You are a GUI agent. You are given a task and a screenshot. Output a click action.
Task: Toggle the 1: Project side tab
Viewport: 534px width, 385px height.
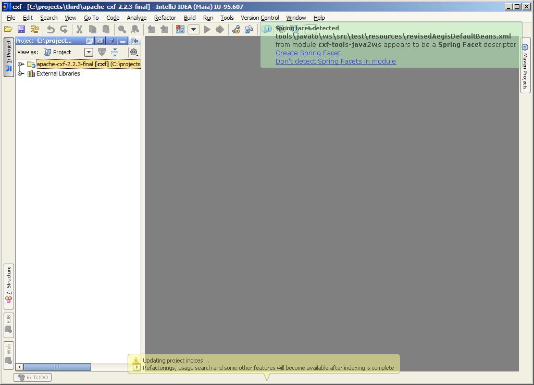pos(8,57)
